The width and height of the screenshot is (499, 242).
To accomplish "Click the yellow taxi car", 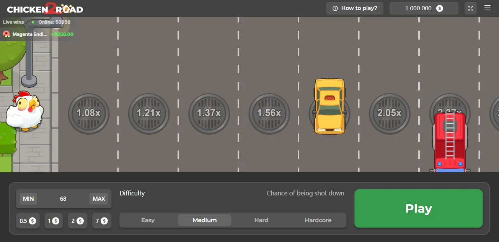I will (329, 106).
